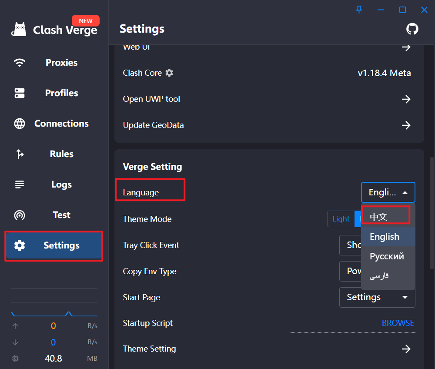Expand the Start Page dropdown
The width and height of the screenshot is (435, 369).
point(377,297)
